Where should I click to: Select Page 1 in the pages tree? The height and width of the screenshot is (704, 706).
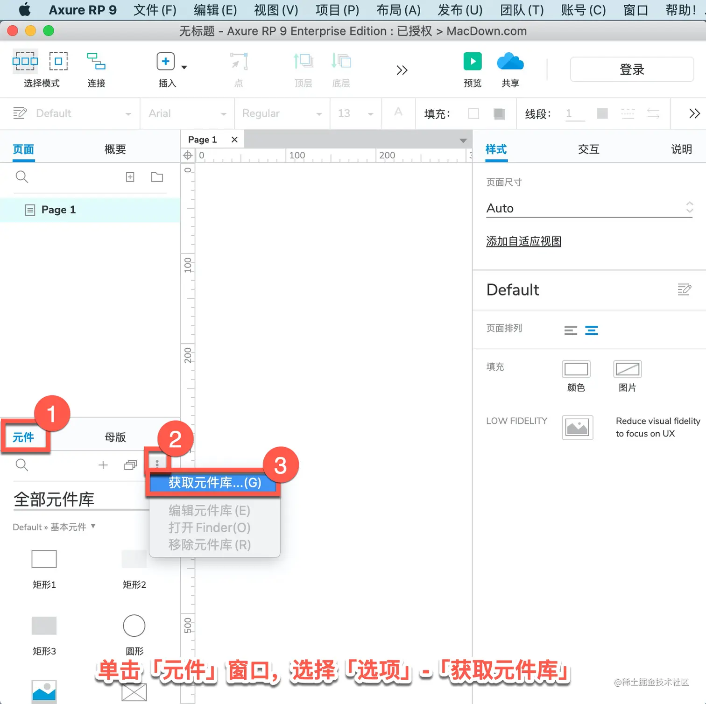pos(90,210)
